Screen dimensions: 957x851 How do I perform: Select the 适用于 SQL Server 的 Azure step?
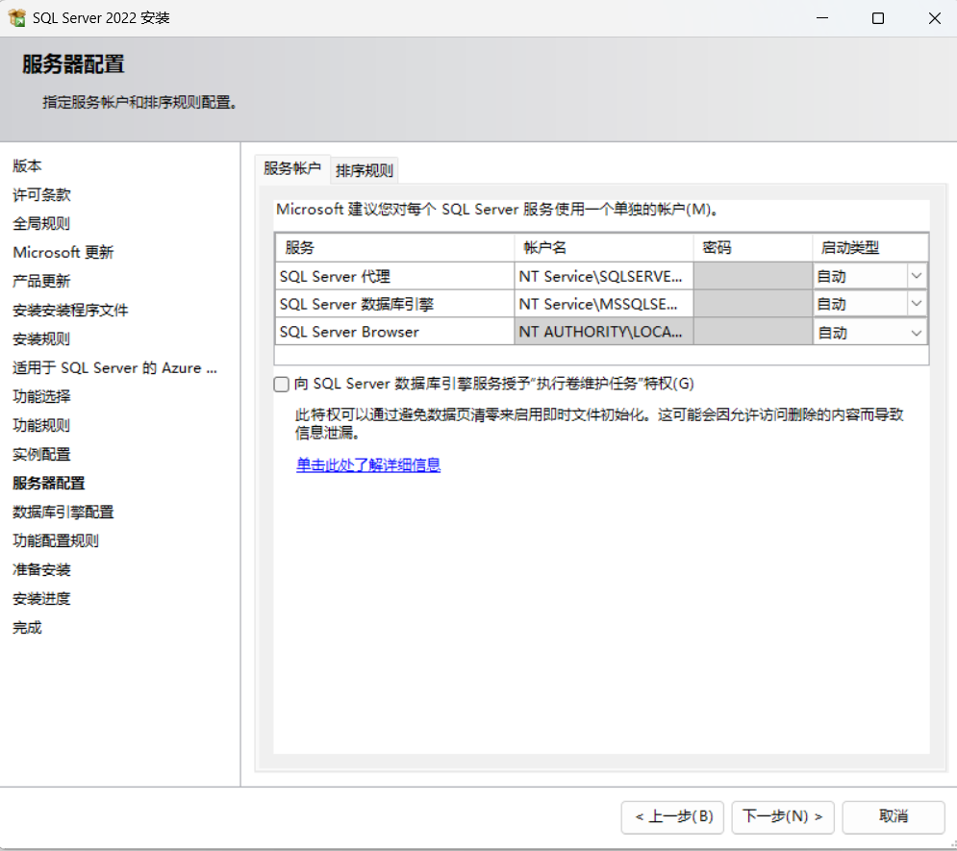[114, 368]
